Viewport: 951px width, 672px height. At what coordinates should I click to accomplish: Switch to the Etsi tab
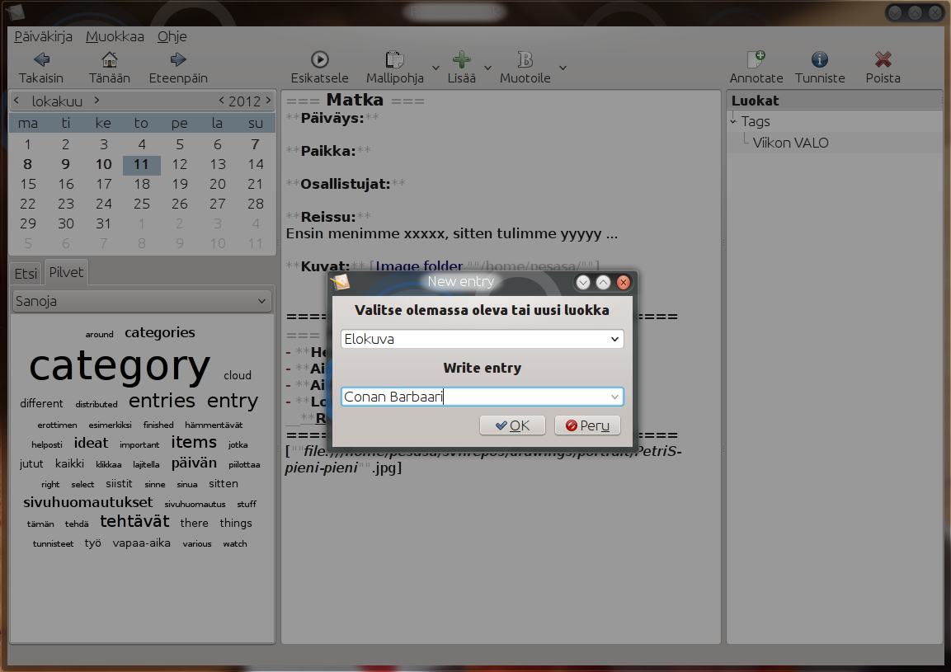[26, 274]
